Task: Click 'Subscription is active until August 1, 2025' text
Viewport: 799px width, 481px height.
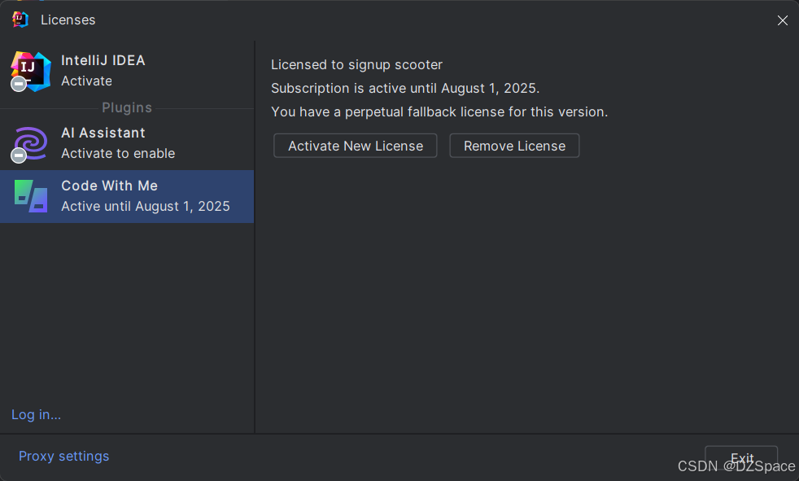Action: (x=405, y=88)
